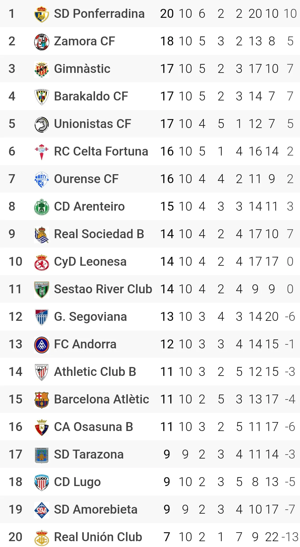The image size is (300, 547).
Task: Tap the CyD Leonesa red badge
Action: point(41,262)
